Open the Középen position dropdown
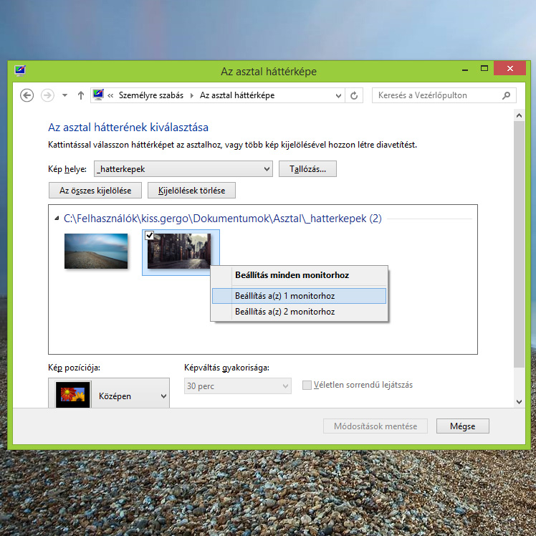The height and width of the screenshot is (536, 536). point(163,396)
